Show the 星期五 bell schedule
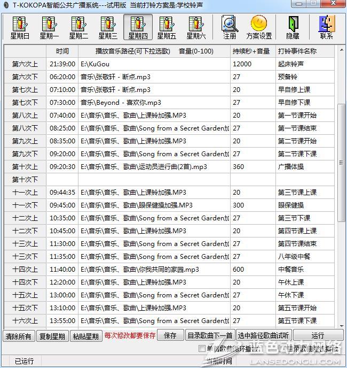Image resolution: width=347 pixels, height=368 pixels. (167, 27)
